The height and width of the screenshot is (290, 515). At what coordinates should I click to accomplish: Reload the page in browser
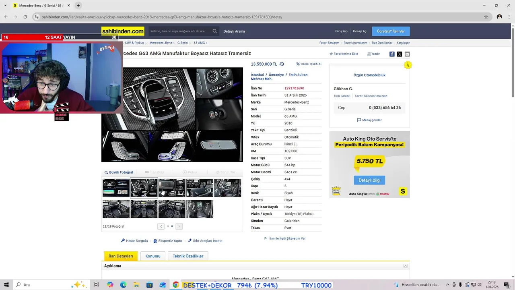click(25, 17)
